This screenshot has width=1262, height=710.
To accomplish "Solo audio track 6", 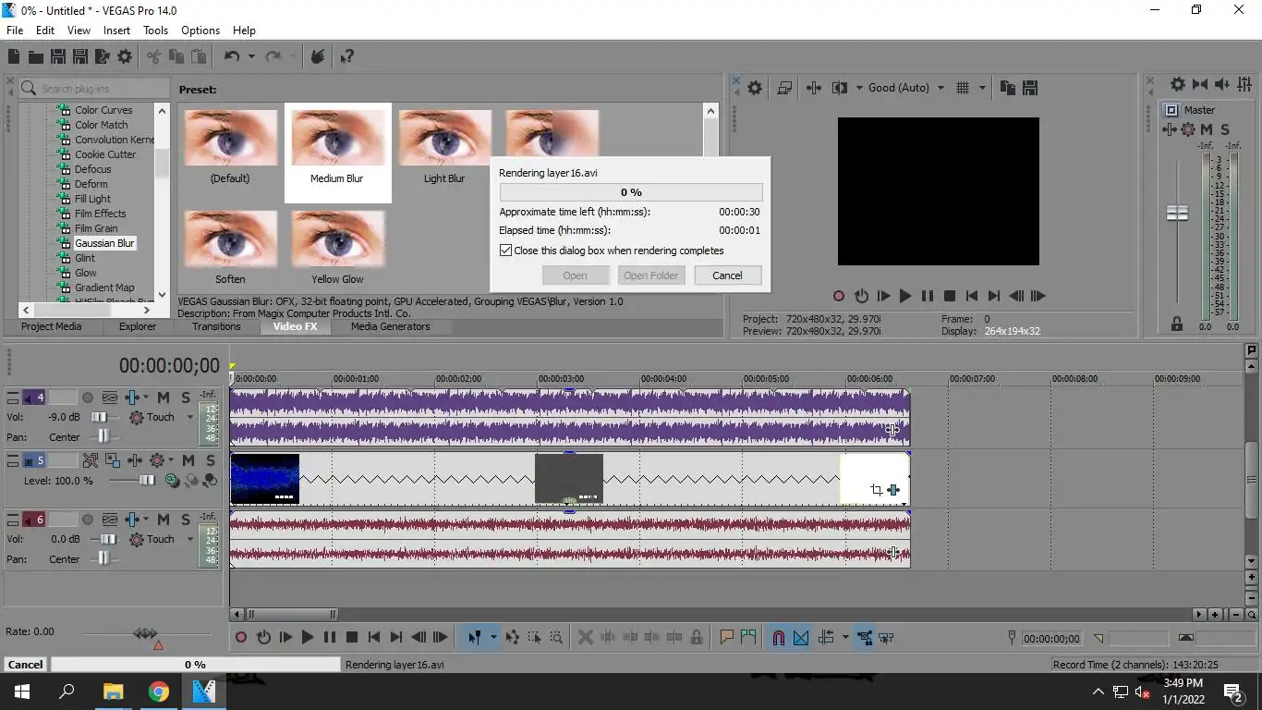I will [x=186, y=520].
